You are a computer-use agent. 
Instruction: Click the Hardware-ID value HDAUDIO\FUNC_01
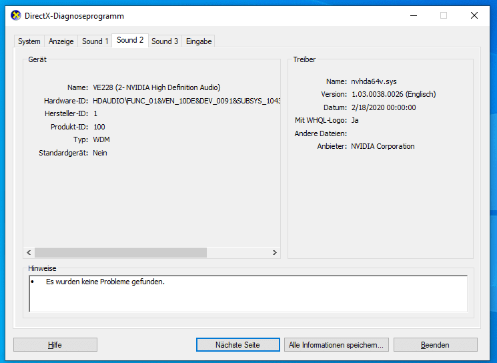(186, 101)
